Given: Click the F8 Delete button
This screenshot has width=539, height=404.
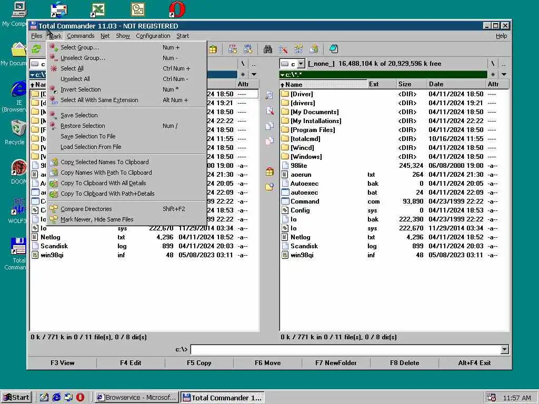Looking at the screenshot, I should (x=405, y=363).
